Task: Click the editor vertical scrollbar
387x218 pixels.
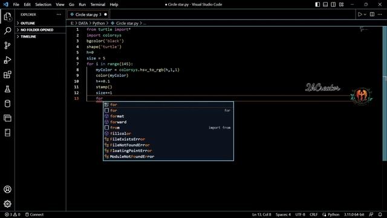Action: pyautogui.click(x=385, y=94)
